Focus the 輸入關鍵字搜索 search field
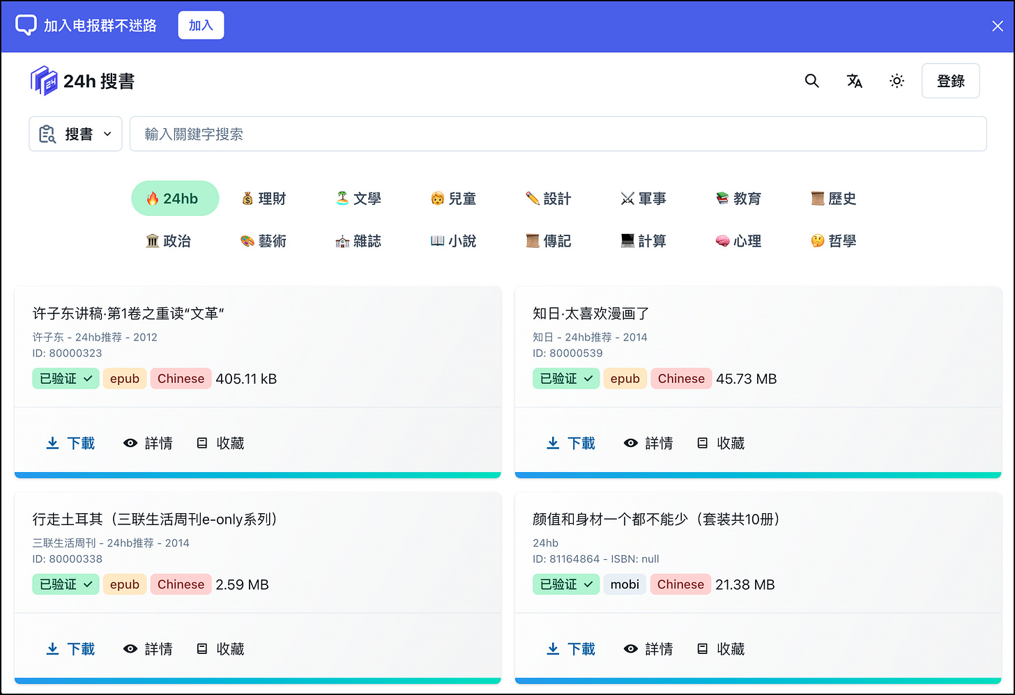This screenshot has height=695, width=1015. coord(558,134)
